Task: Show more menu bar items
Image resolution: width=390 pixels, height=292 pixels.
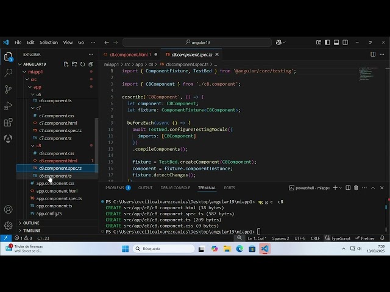Action: coord(93,43)
